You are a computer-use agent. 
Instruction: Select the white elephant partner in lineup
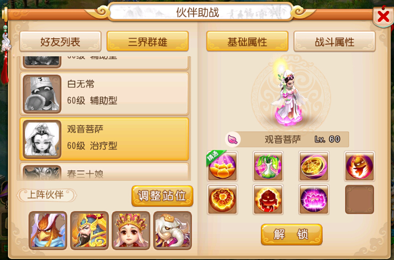173,231
